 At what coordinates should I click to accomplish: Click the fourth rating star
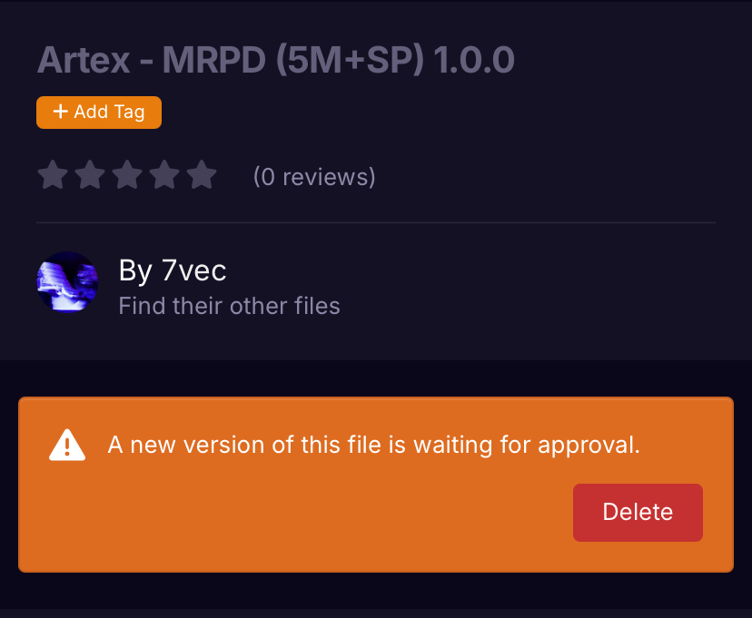(x=164, y=175)
